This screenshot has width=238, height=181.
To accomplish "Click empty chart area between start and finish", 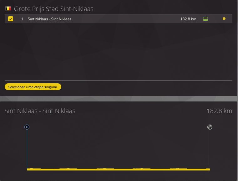I will (x=118, y=144).
